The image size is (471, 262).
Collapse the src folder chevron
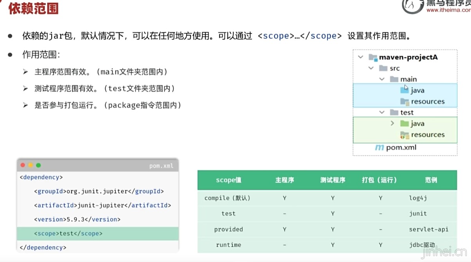pyautogui.click(x=371, y=68)
